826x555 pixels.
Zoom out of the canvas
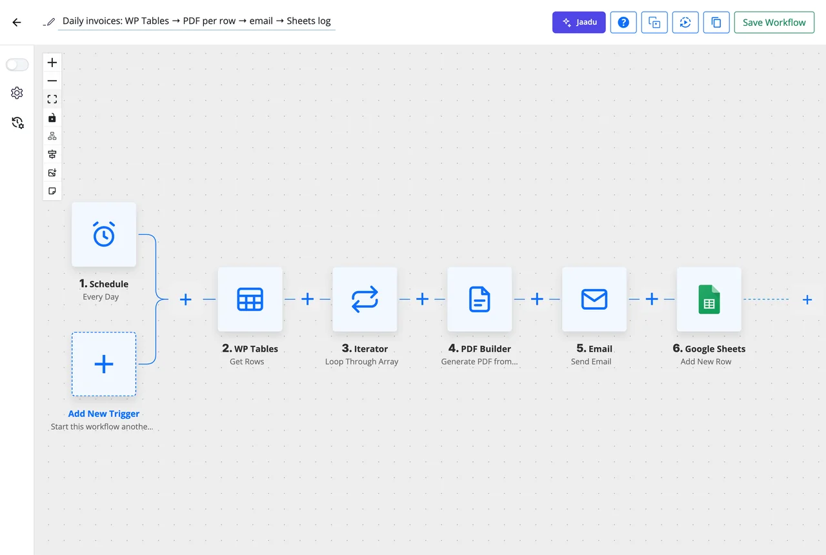pos(52,81)
